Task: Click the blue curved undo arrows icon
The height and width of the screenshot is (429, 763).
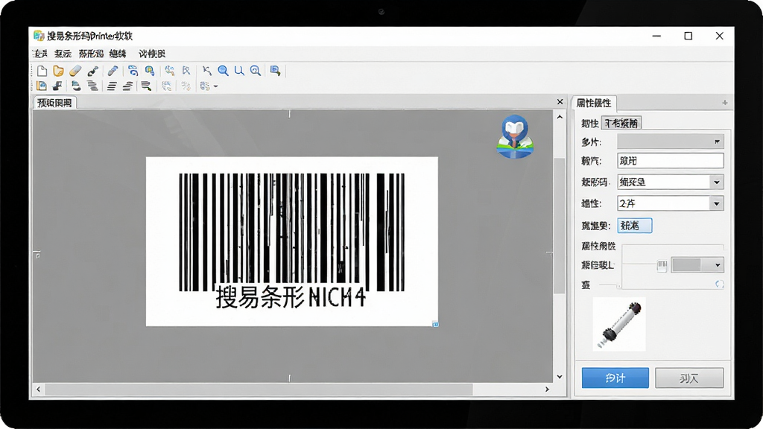Action: point(133,71)
